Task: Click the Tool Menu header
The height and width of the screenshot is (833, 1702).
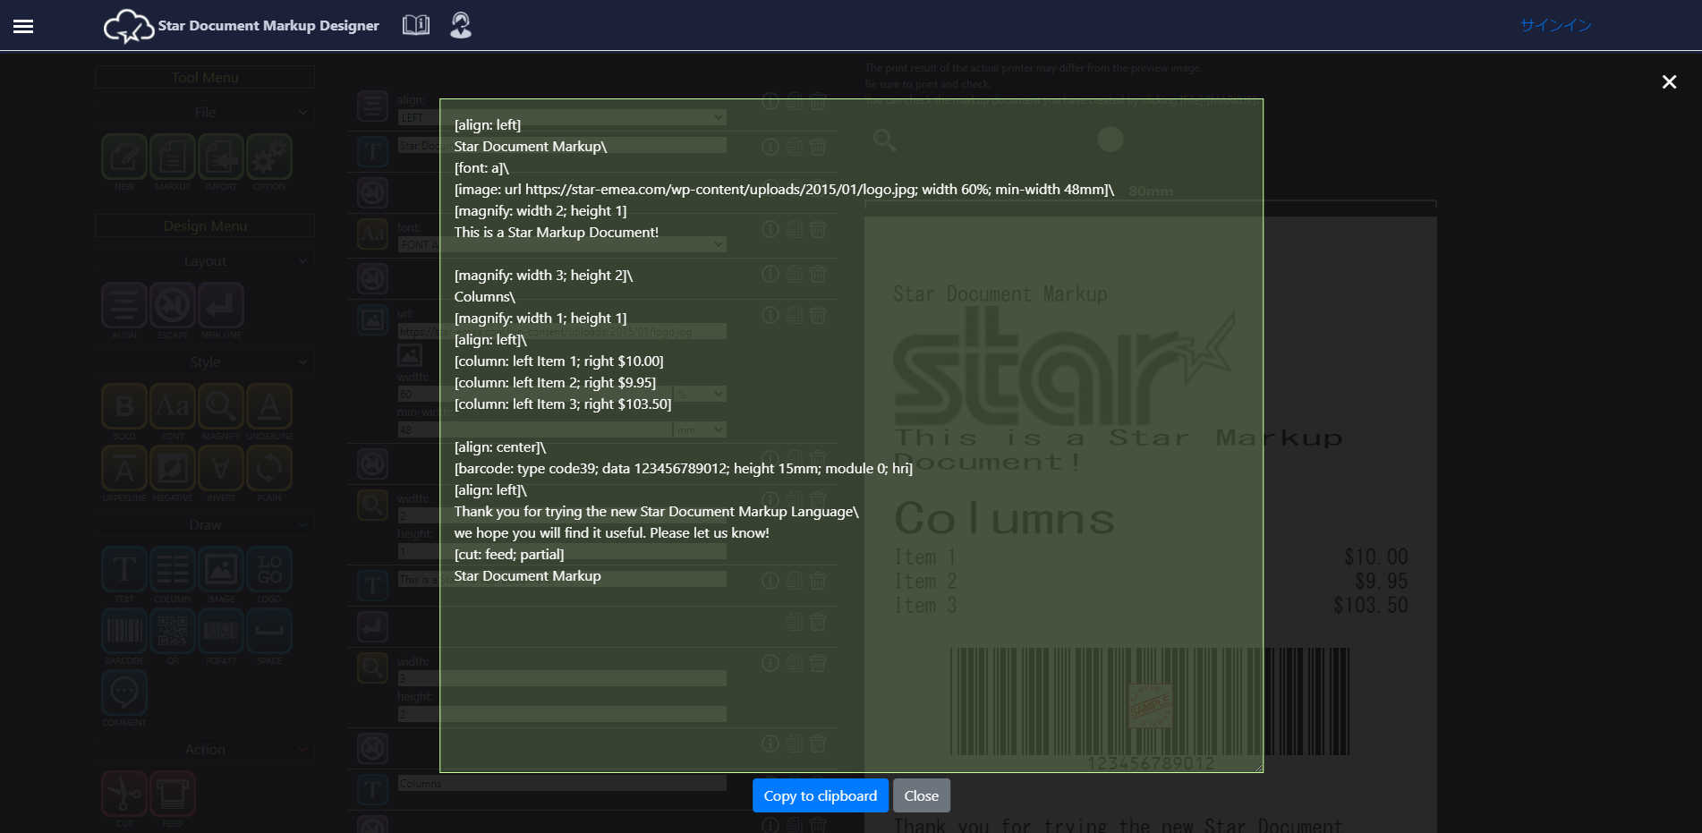Action: 205,78
